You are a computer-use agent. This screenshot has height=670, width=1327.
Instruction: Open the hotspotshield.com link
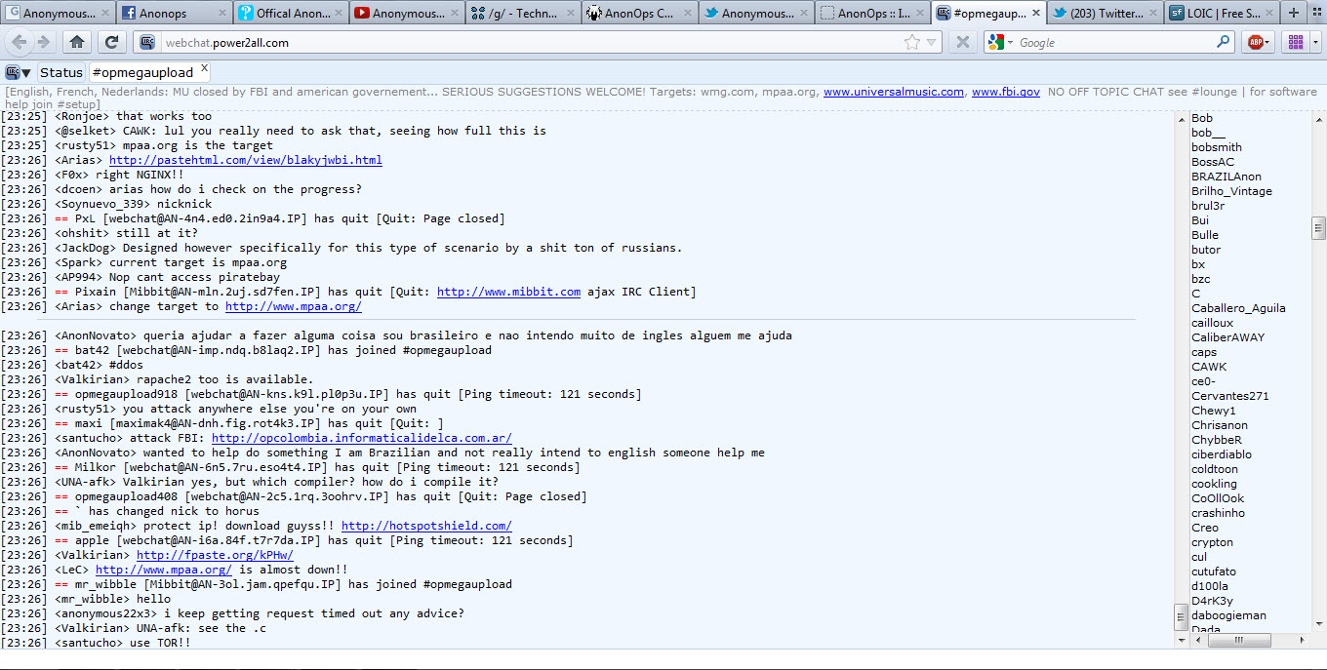pos(426,526)
